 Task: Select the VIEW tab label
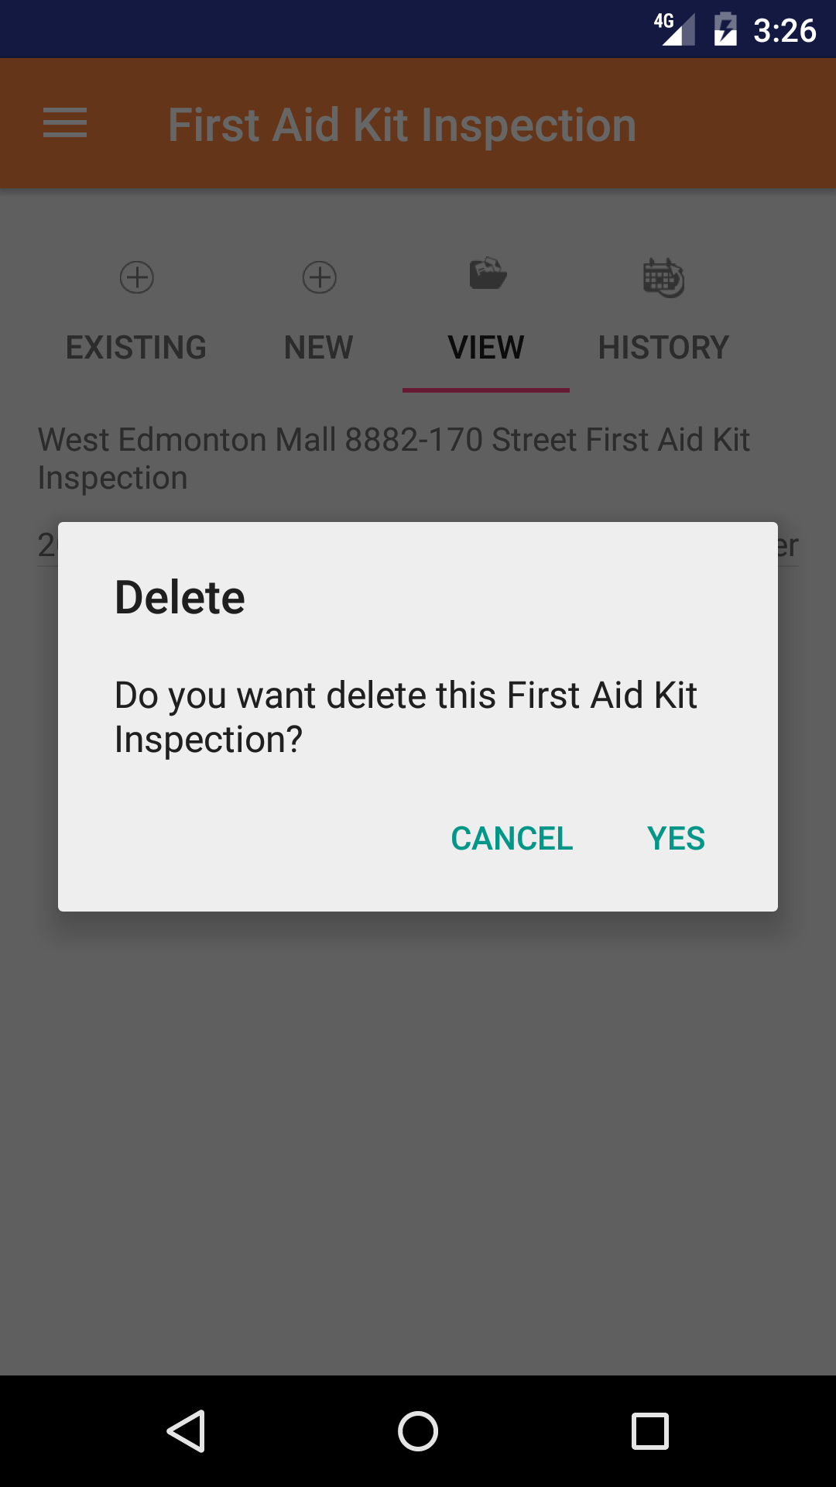pos(486,348)
